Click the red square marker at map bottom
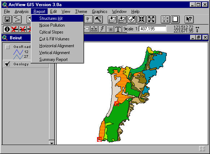The image size is (210, 154). tap(99, 139)
